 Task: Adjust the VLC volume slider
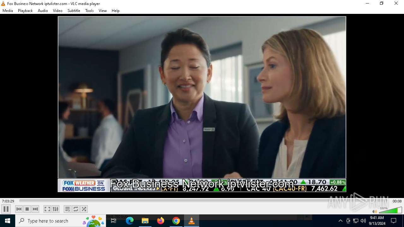(x=390, y=210)
